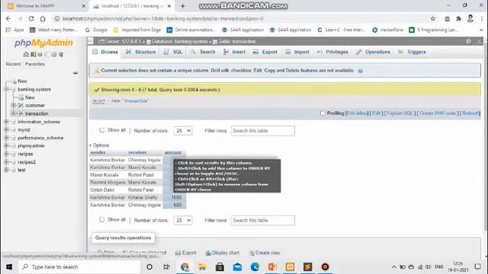The height and width of the screenshot is (274, 488).
Task: Click the Refresh query link
Action: click(470, 113)
